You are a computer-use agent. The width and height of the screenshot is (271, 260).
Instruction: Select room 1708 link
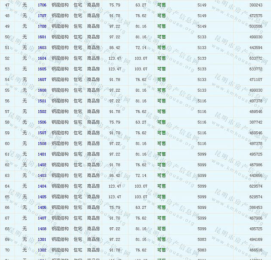click(x=42, y=26)
